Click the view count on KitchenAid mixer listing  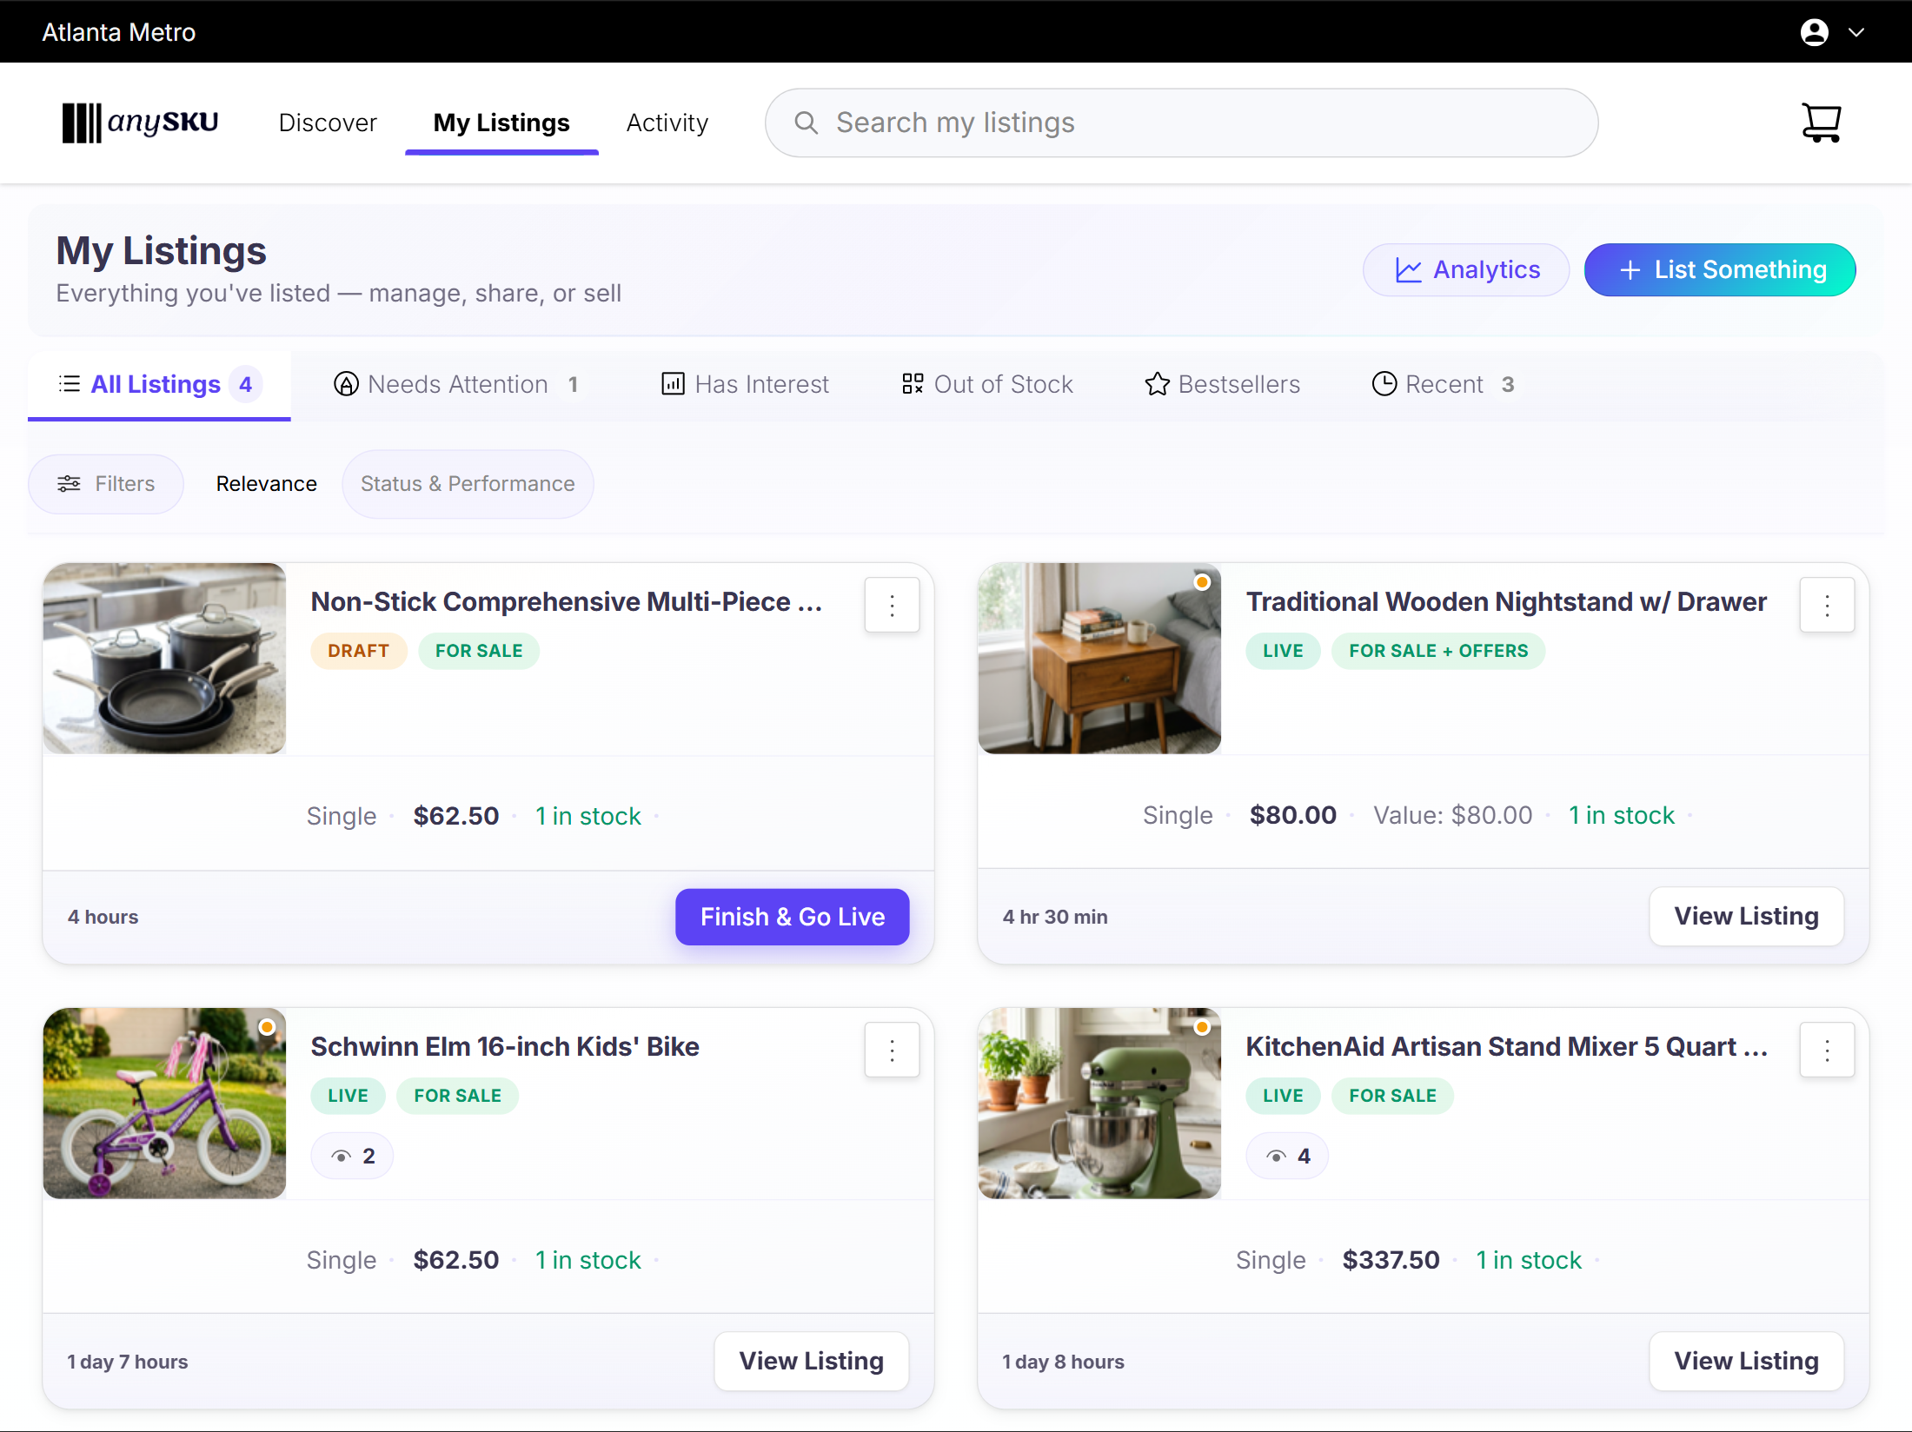pos(1286,1156)
